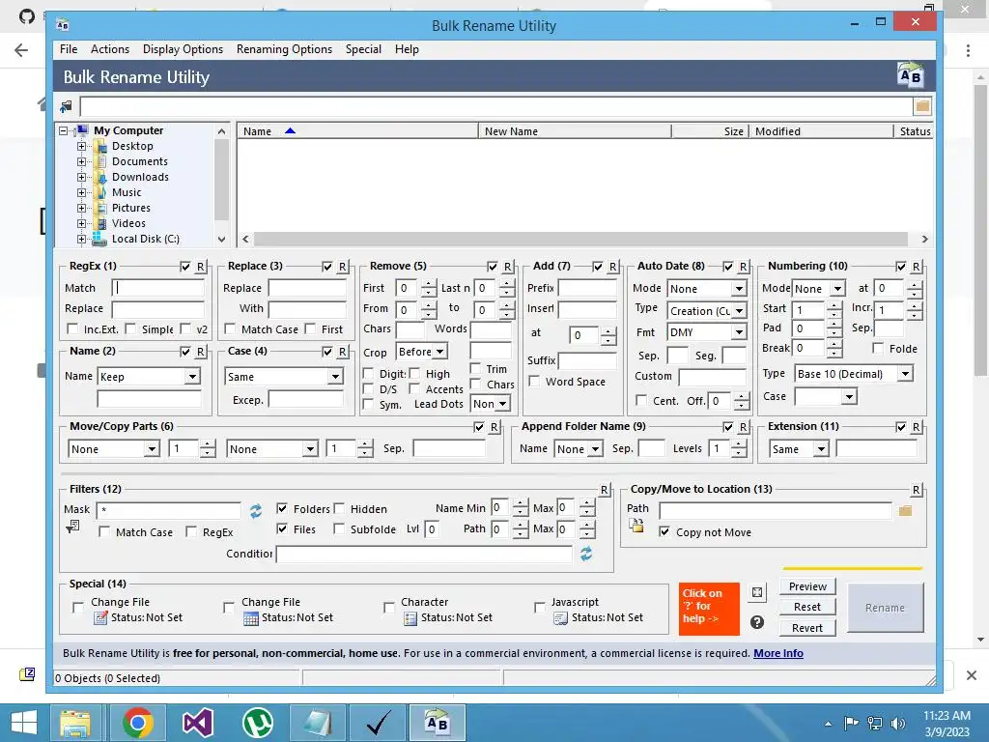Browse folder icon in Copy/Move to Location
Image resolution: width=989 pixels, height=742 pixels.
coord(905,510)
